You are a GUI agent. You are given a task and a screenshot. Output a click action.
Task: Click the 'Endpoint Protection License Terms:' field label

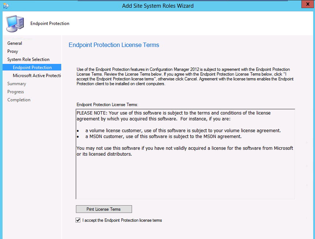pyautogui.click(x=107, y=105)
